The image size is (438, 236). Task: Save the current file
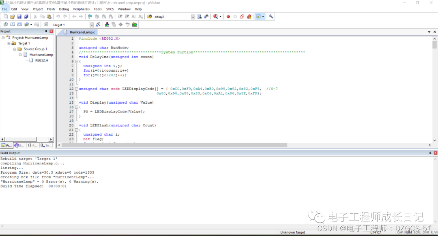(19, 17)
